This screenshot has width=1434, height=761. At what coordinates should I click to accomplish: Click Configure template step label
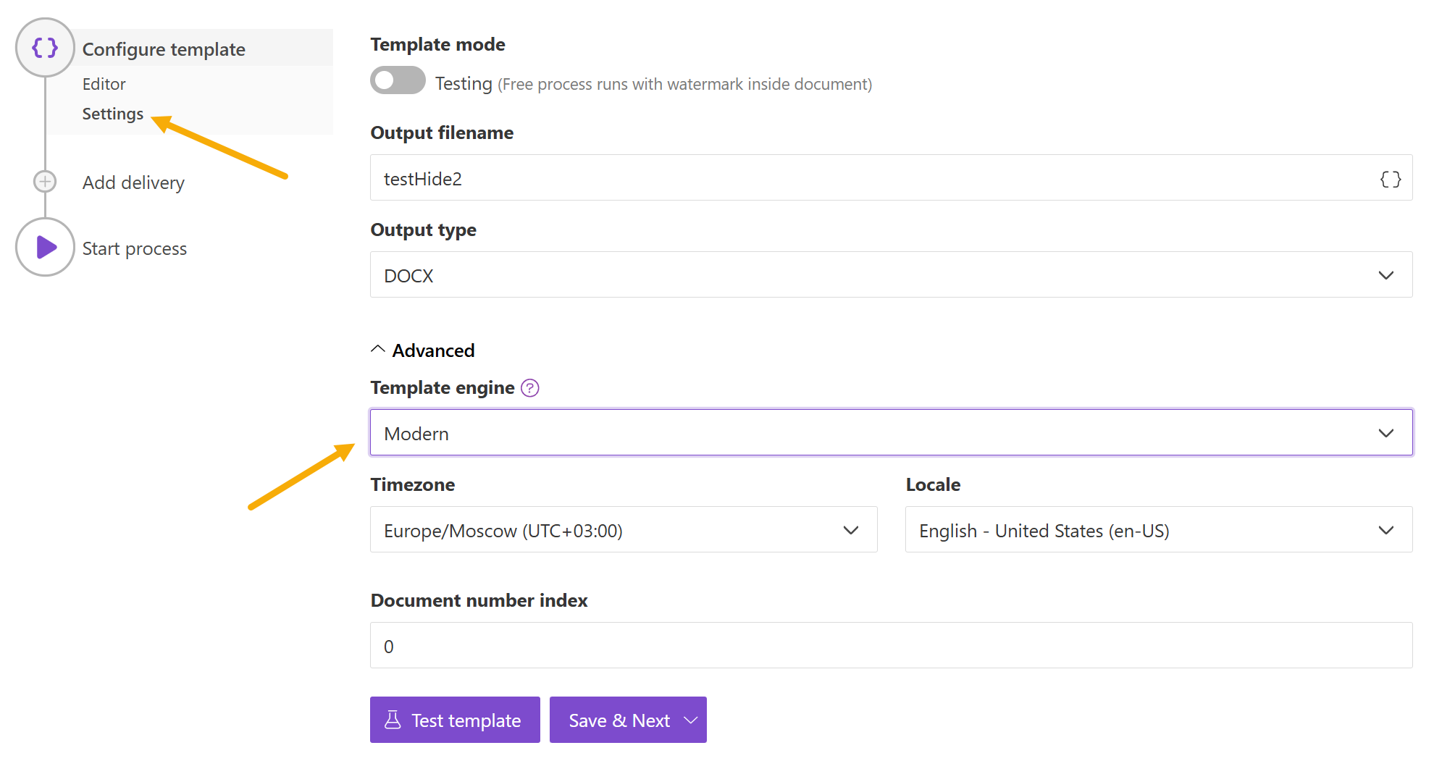coord(164,49)
